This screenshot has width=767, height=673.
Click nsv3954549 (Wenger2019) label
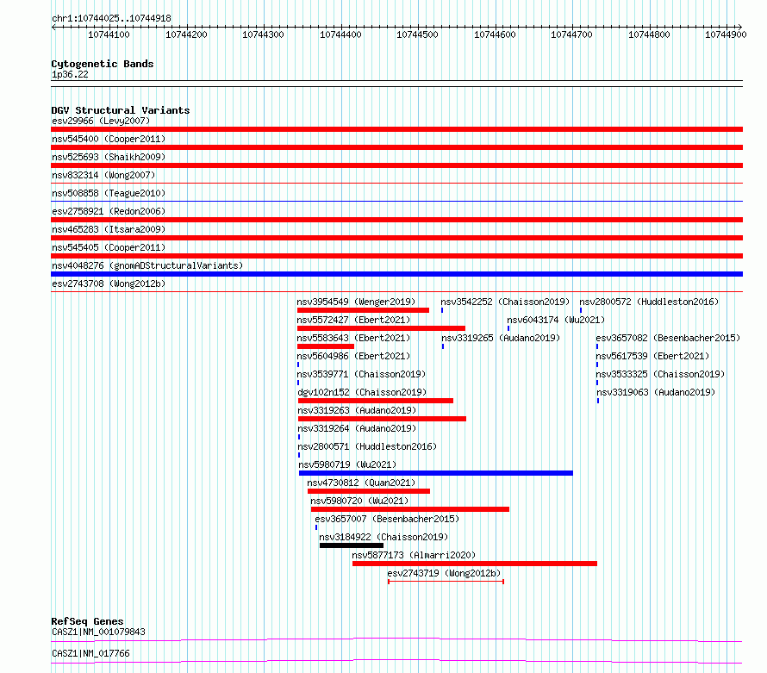[x=356, y=302]
